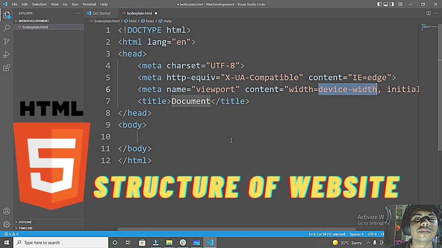Click unsaved dot on boilerplate.html tab
The image size is (442, 248).
click(x=156, y=13)
